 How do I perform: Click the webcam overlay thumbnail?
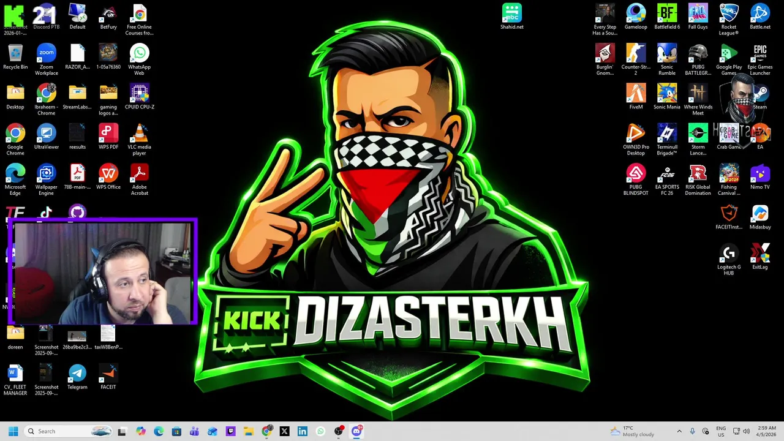click(102, 272)
